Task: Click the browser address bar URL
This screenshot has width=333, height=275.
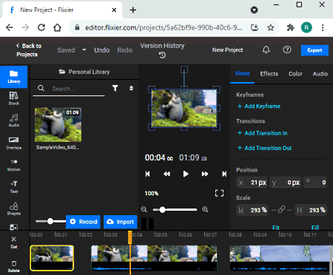Action: click(164, 27)
